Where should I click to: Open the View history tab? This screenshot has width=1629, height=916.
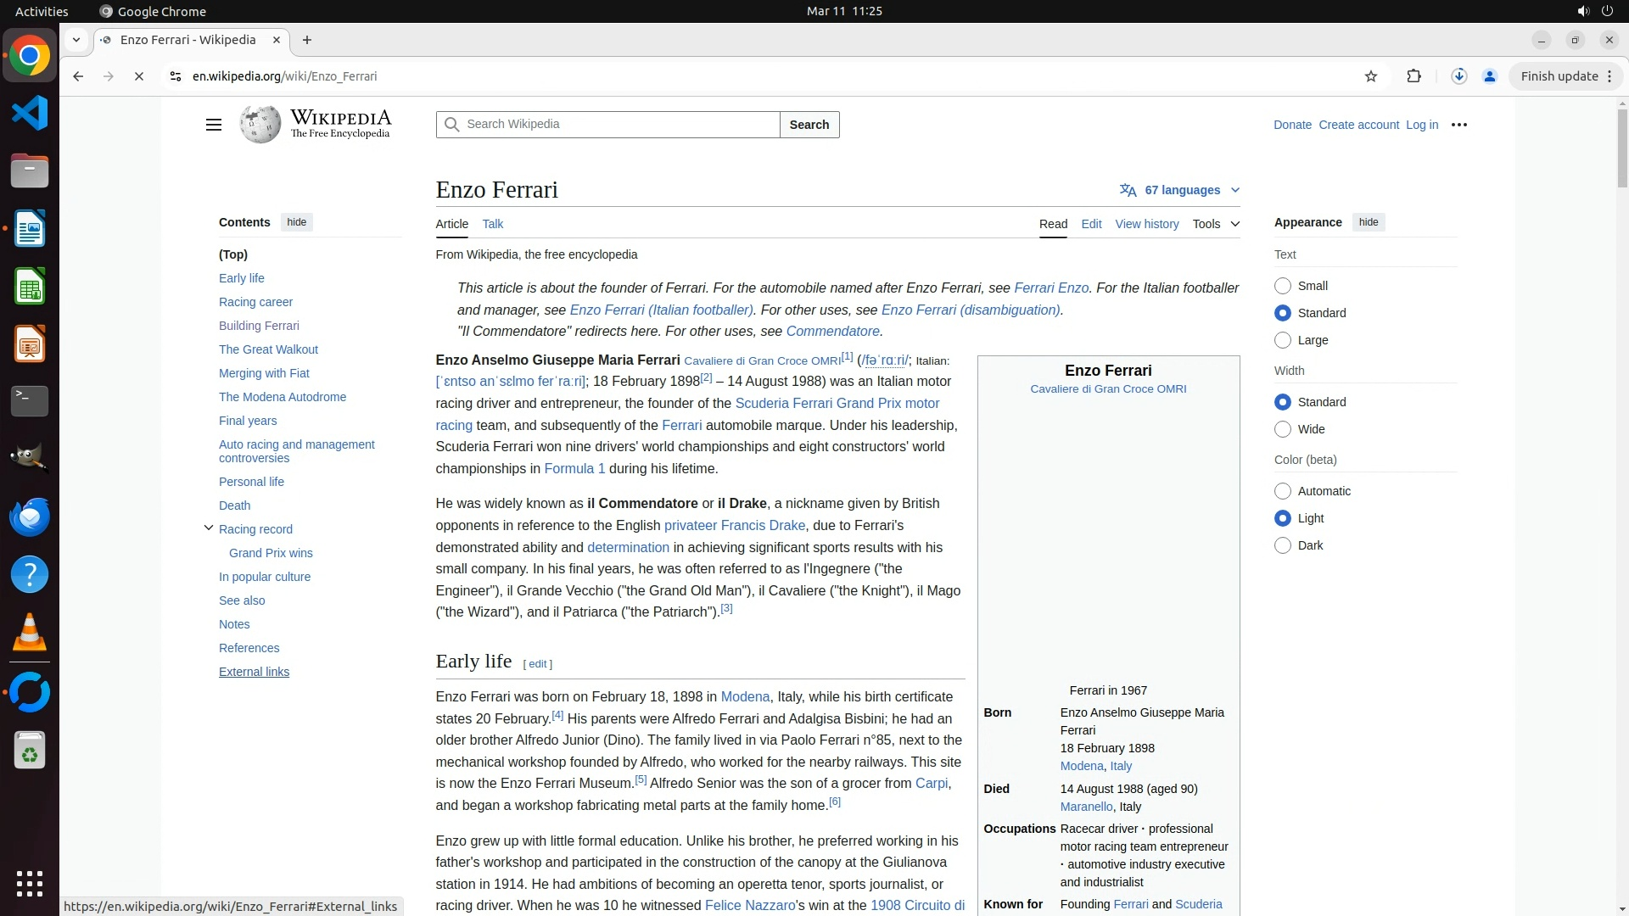1146,224
